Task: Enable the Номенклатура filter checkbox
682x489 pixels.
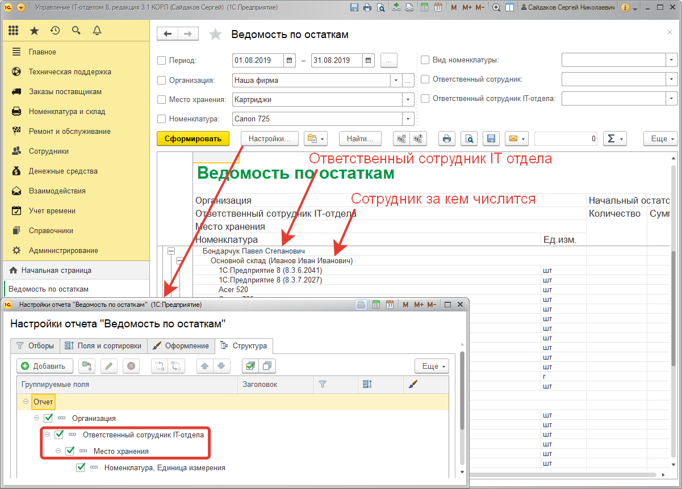Action: click(161, 119)
